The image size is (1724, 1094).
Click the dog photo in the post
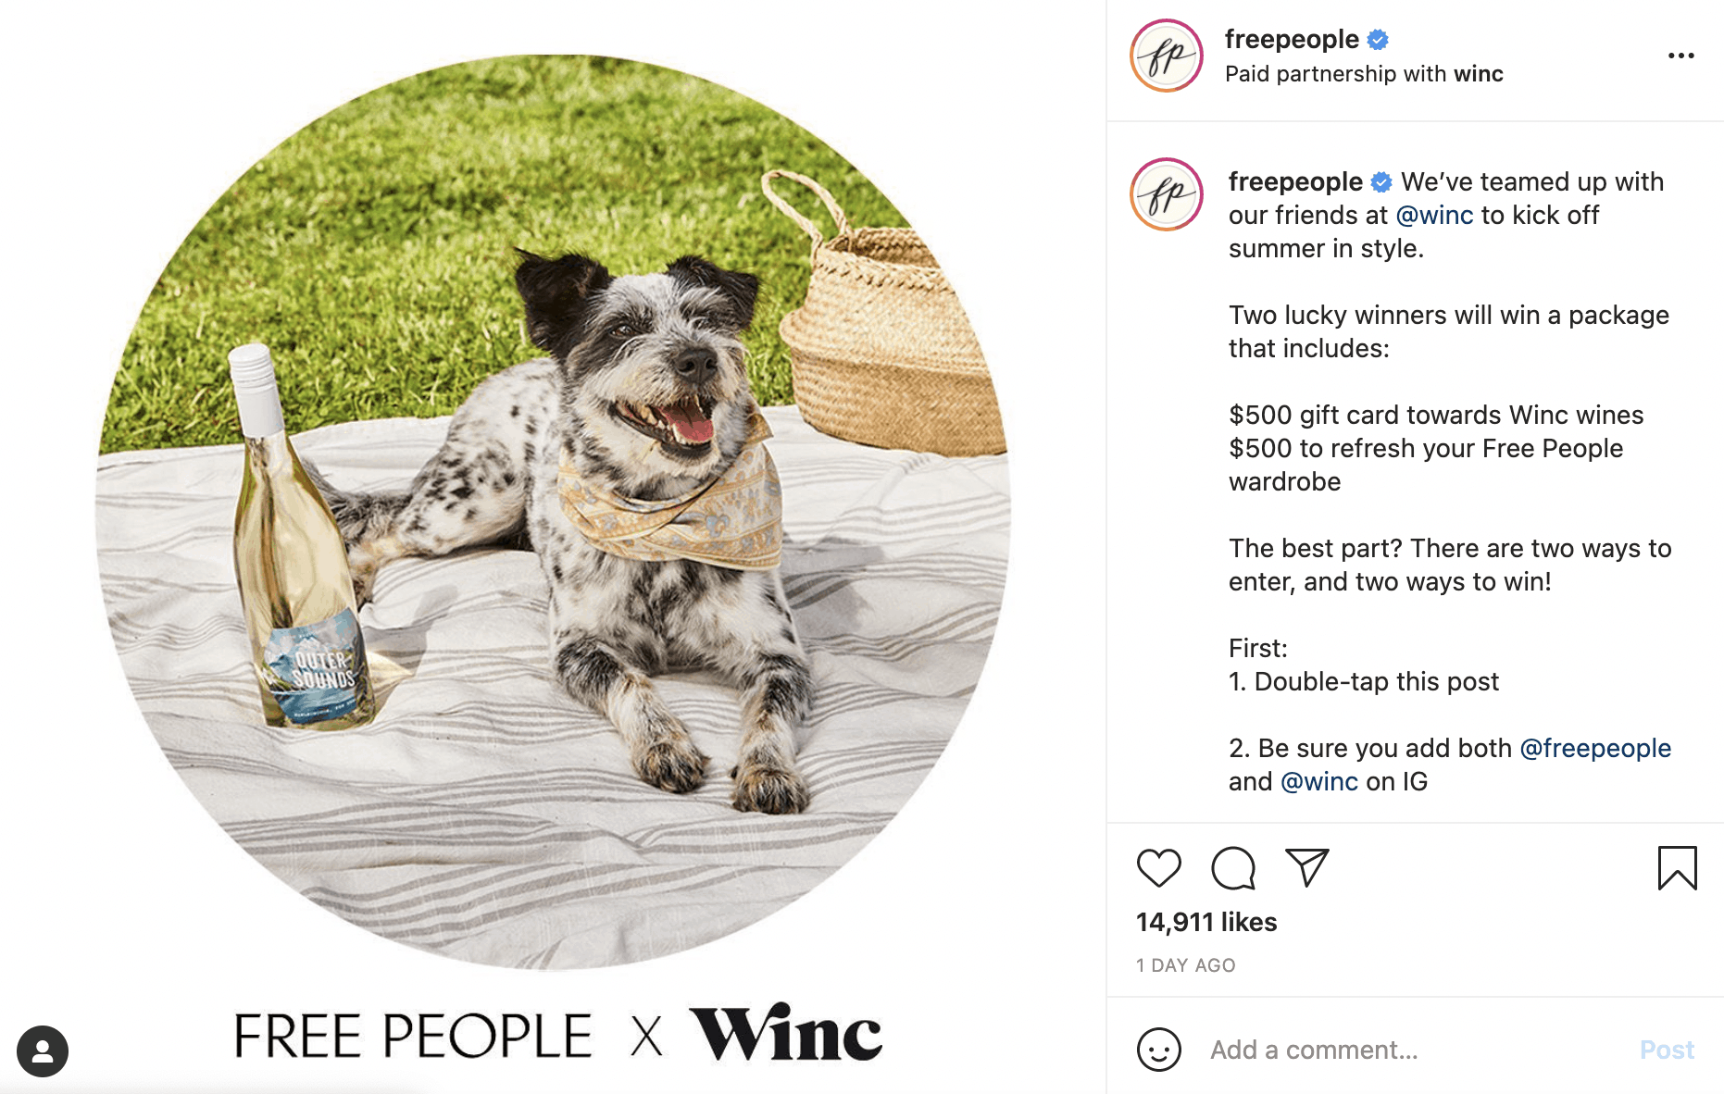(x=553, y=512)
